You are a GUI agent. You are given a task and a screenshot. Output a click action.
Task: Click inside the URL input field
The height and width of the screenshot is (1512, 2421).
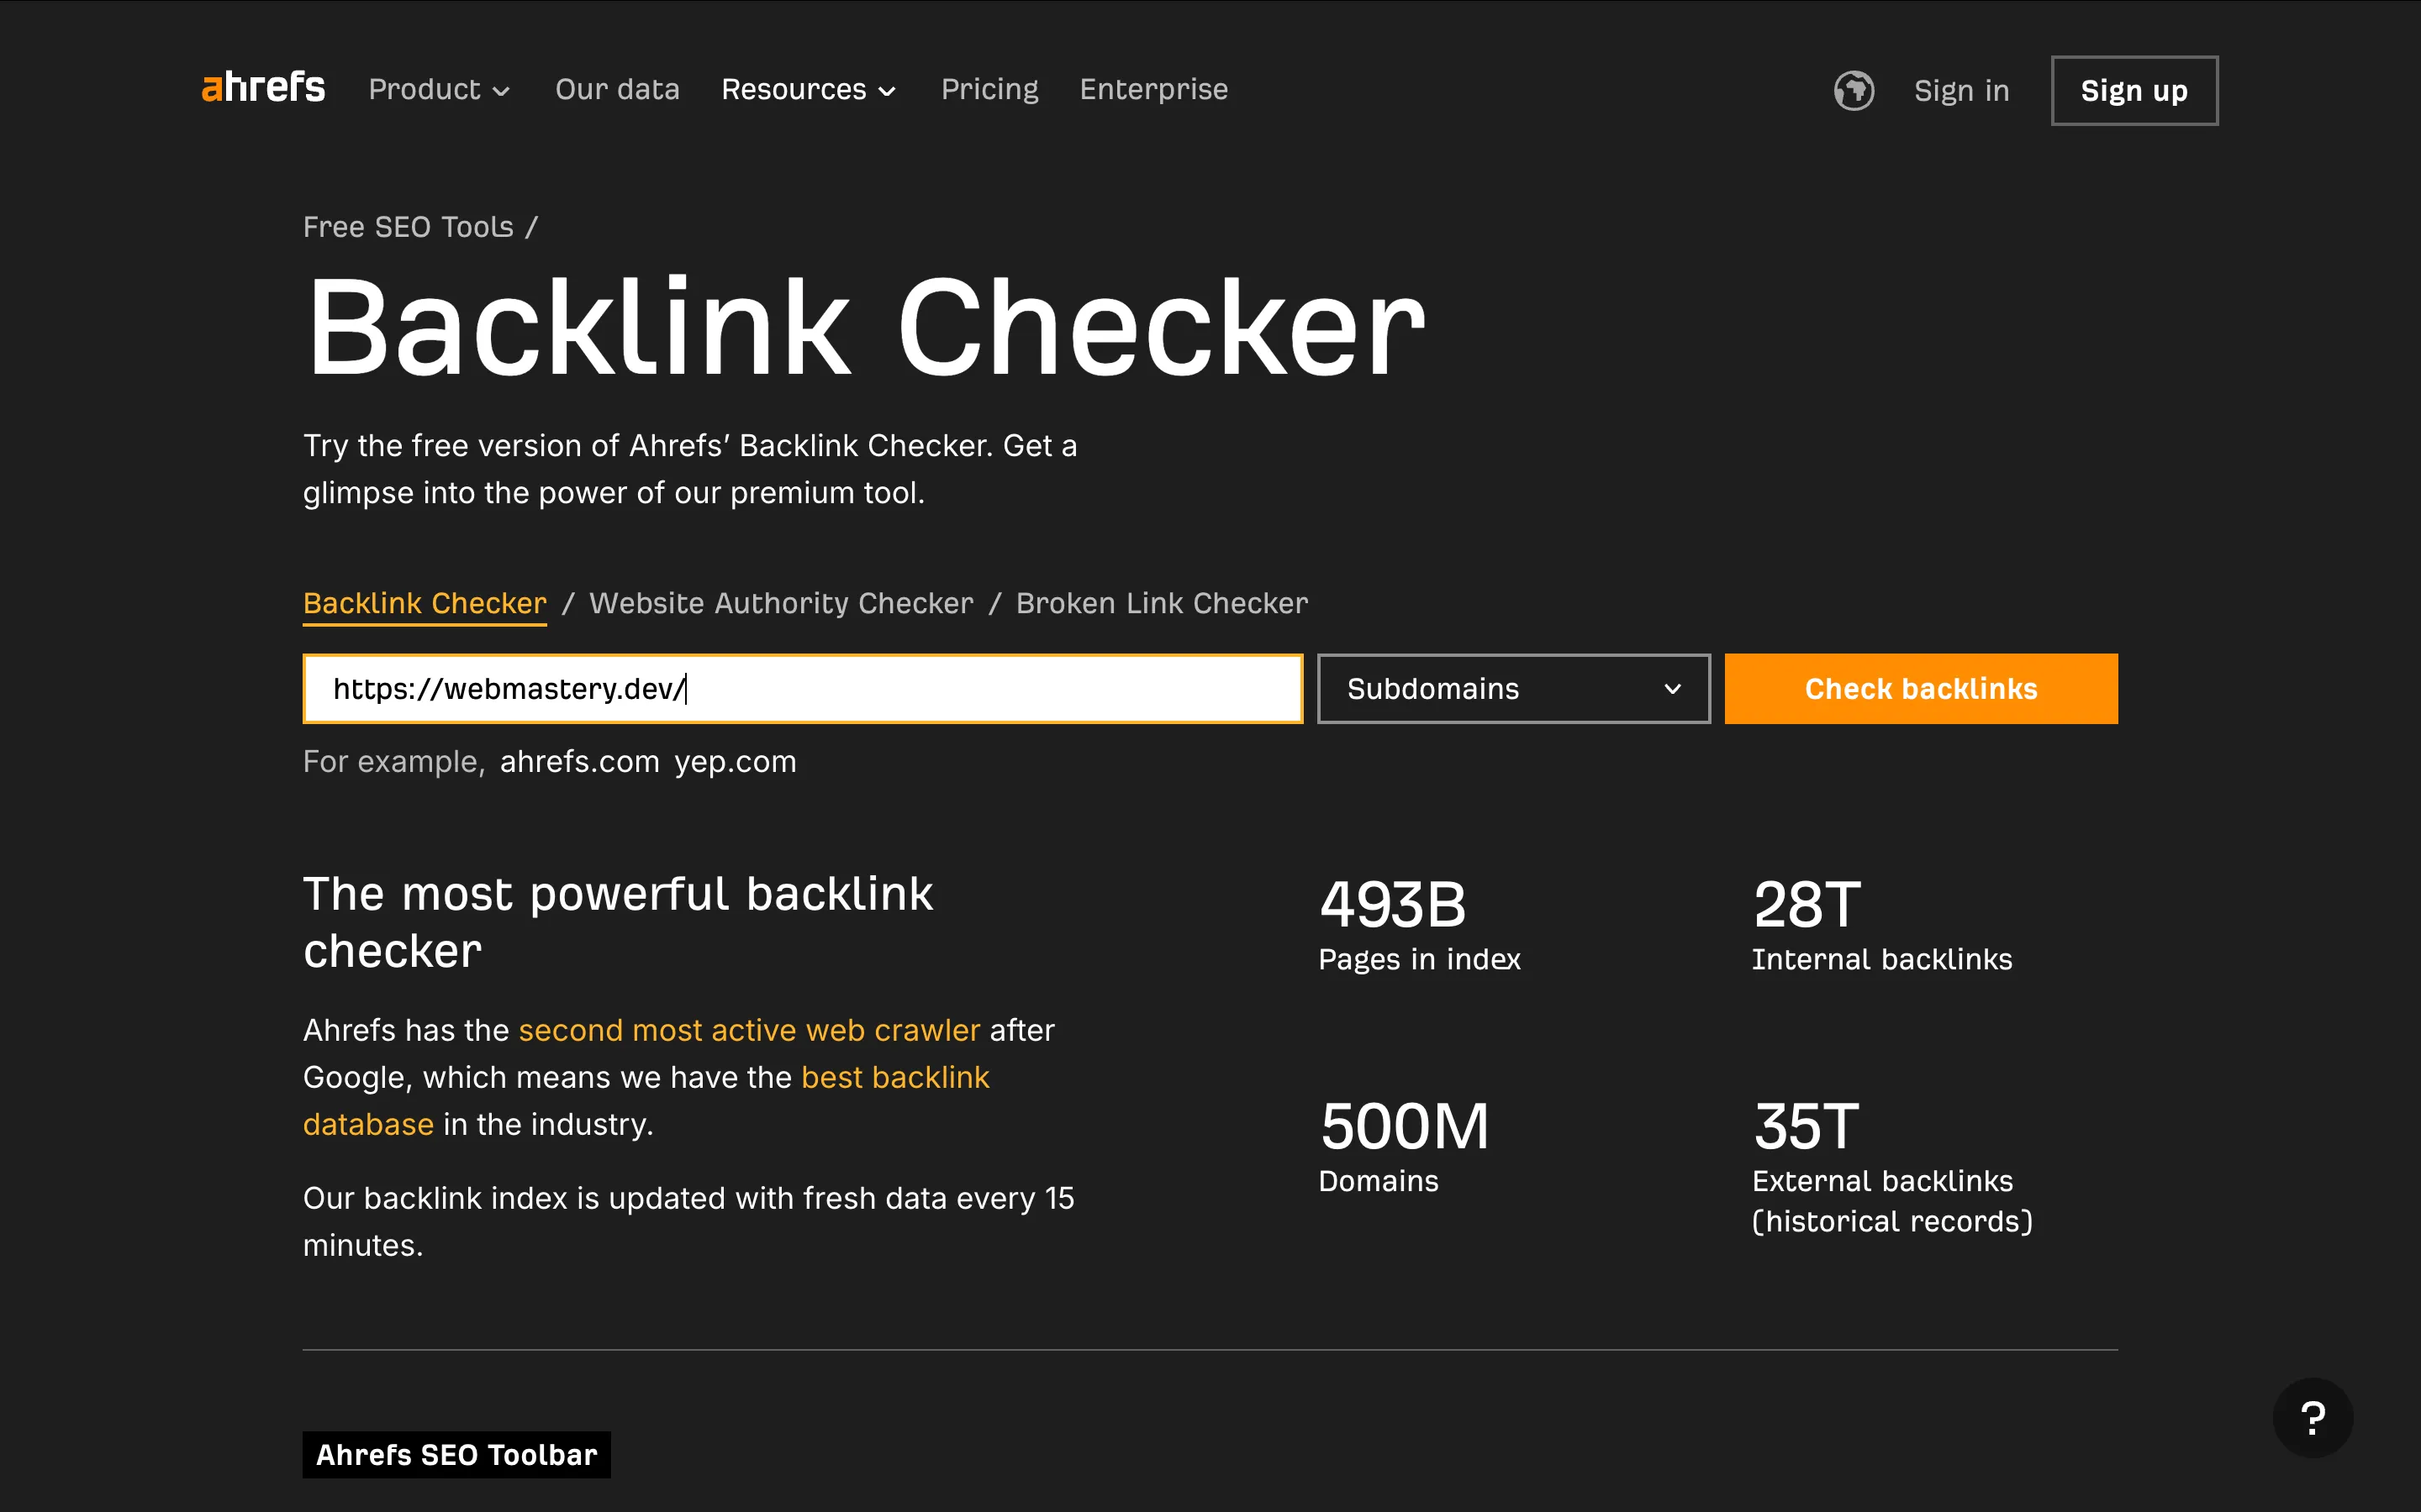[800, 688]
